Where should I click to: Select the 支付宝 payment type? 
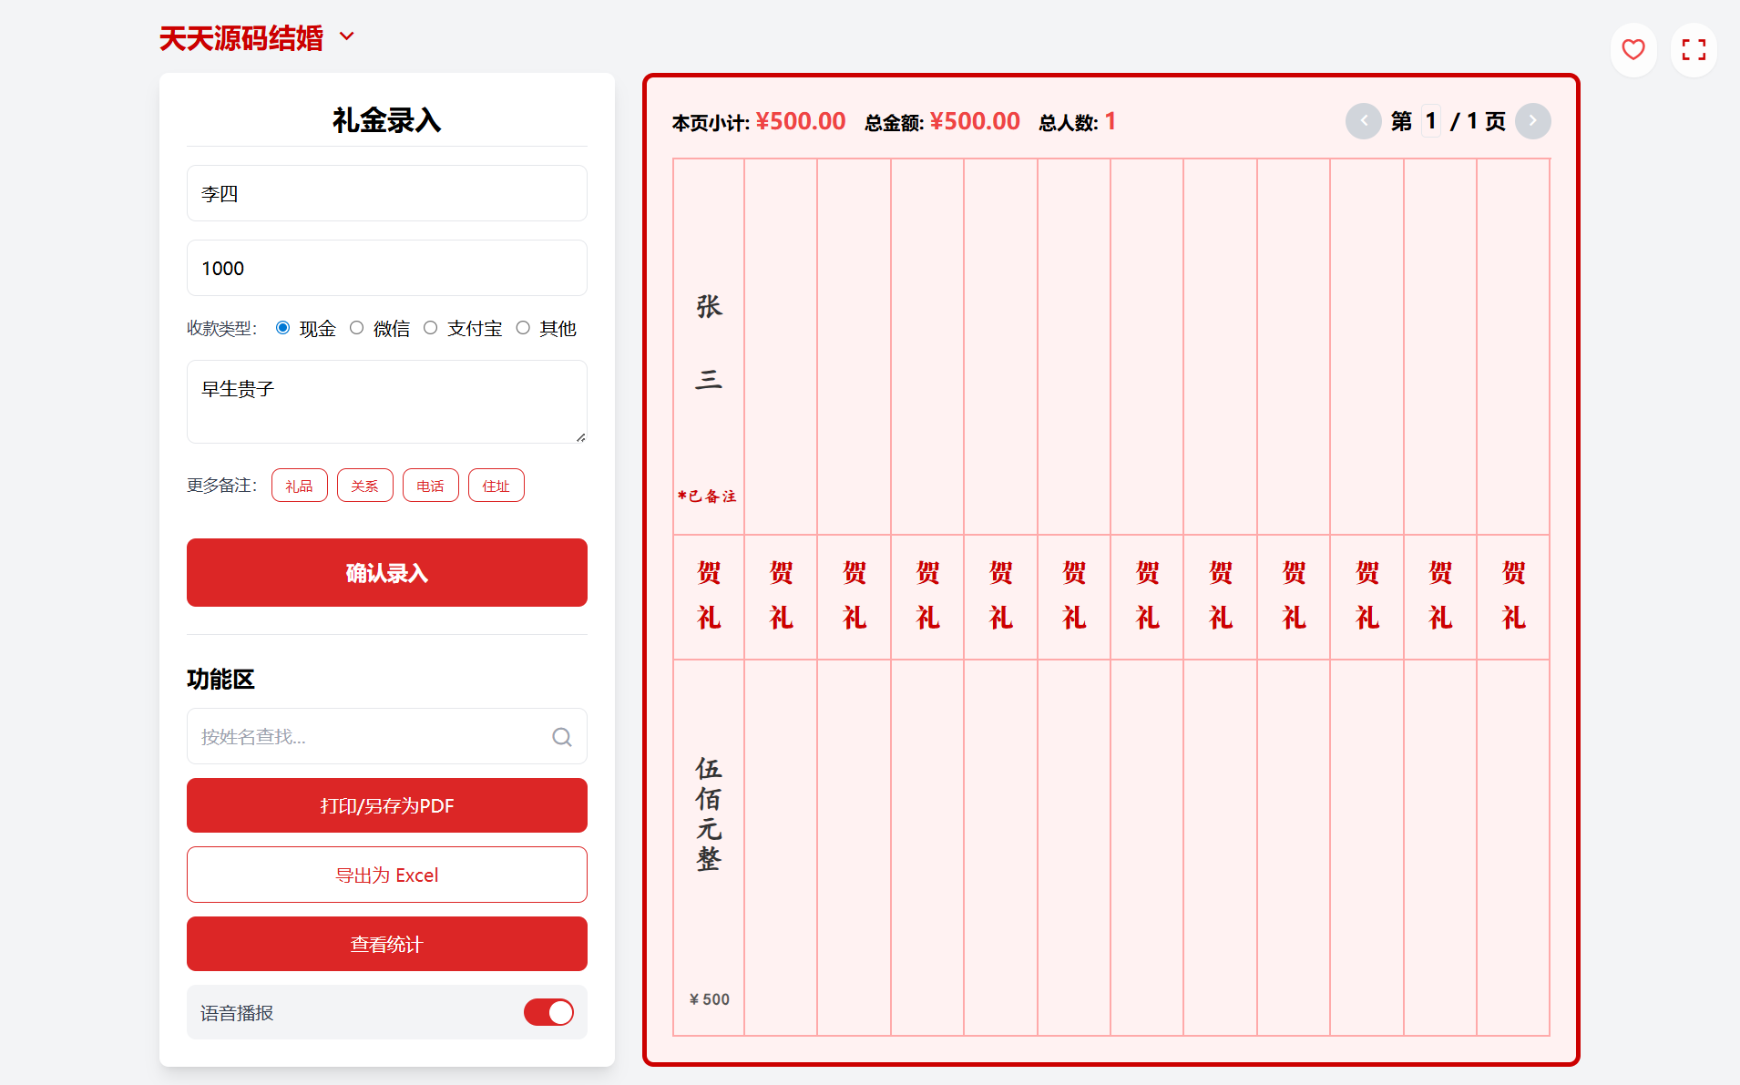click(431, 328)
